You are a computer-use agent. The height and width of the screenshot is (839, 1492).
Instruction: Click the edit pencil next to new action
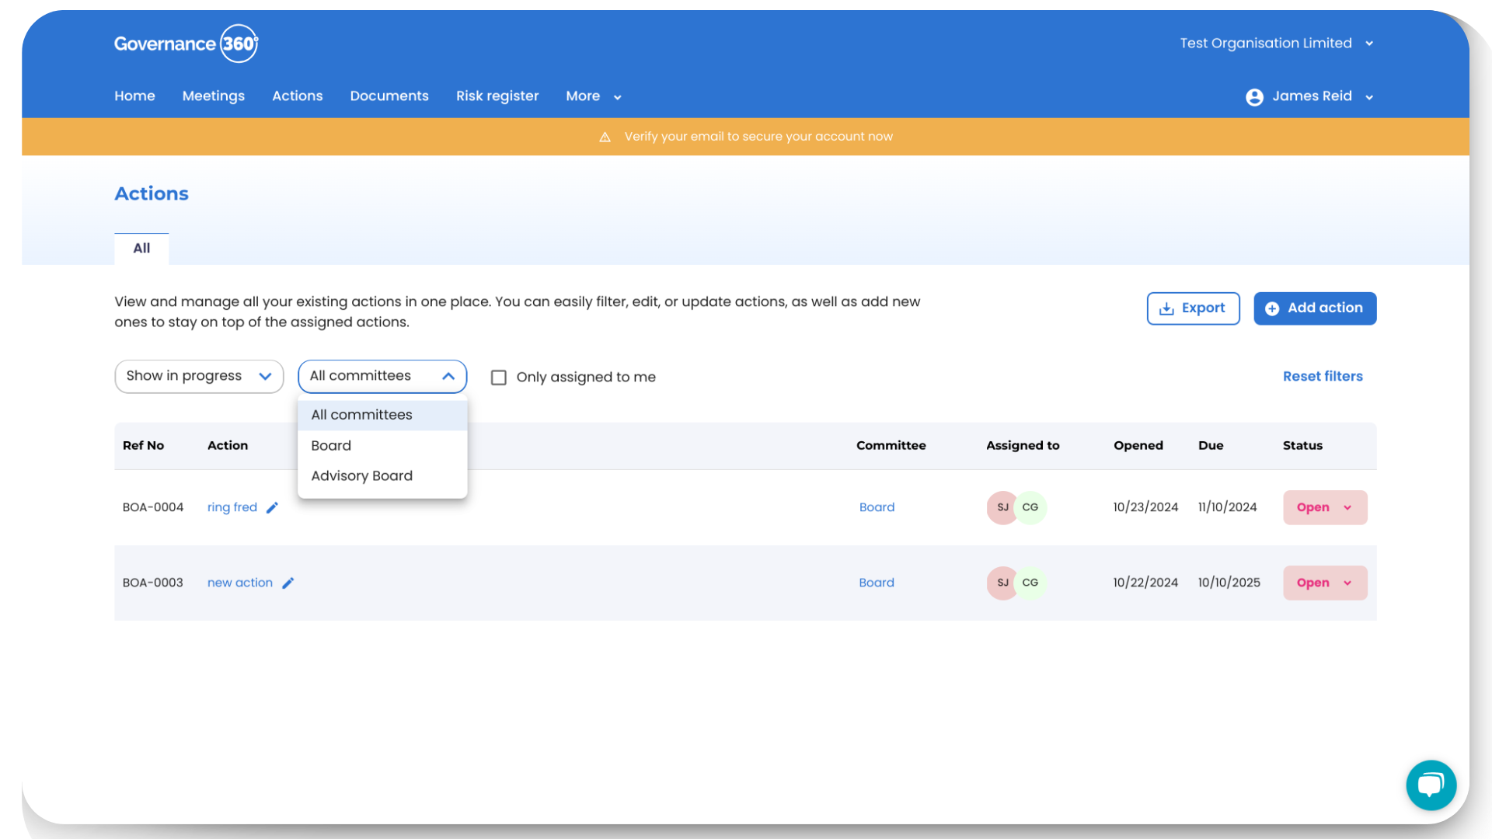(288, 583)
